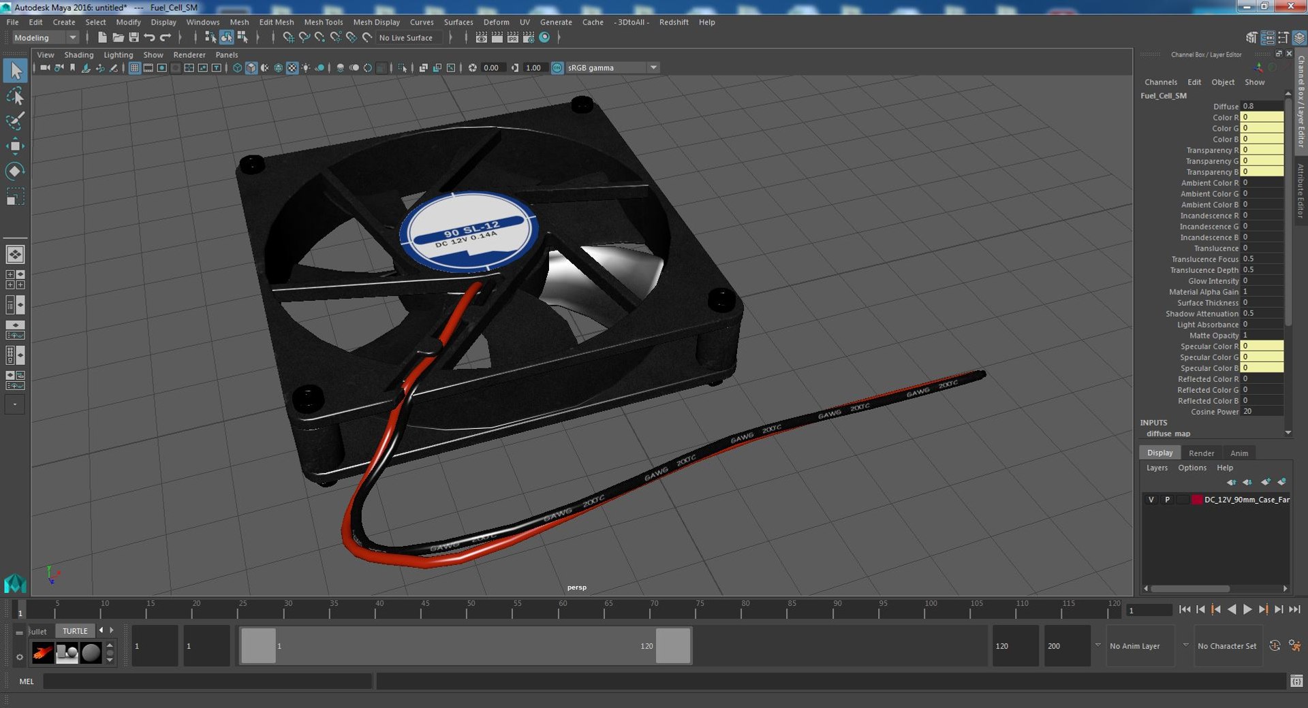Activate the Move tool

click(15, 146)
